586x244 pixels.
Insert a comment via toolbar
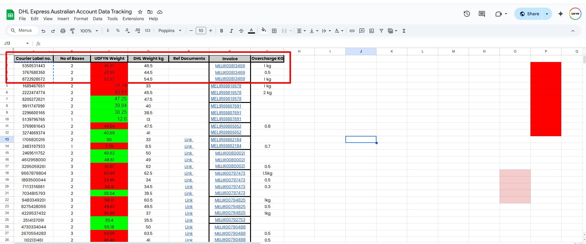click(x=362, y=31)
